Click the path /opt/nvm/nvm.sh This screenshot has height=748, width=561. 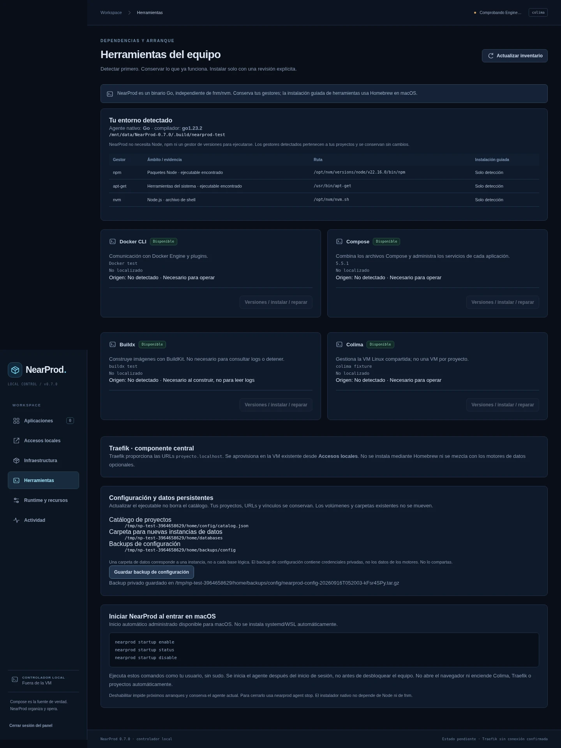point(331,200)
